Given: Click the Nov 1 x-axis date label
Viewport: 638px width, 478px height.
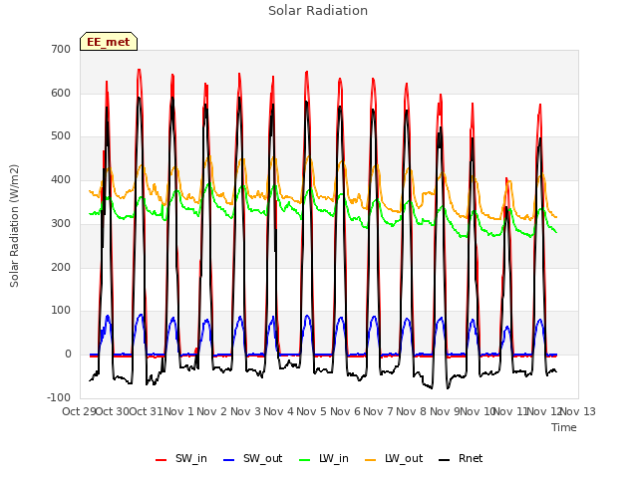Looking at the screenshot, I should [178, 411].
